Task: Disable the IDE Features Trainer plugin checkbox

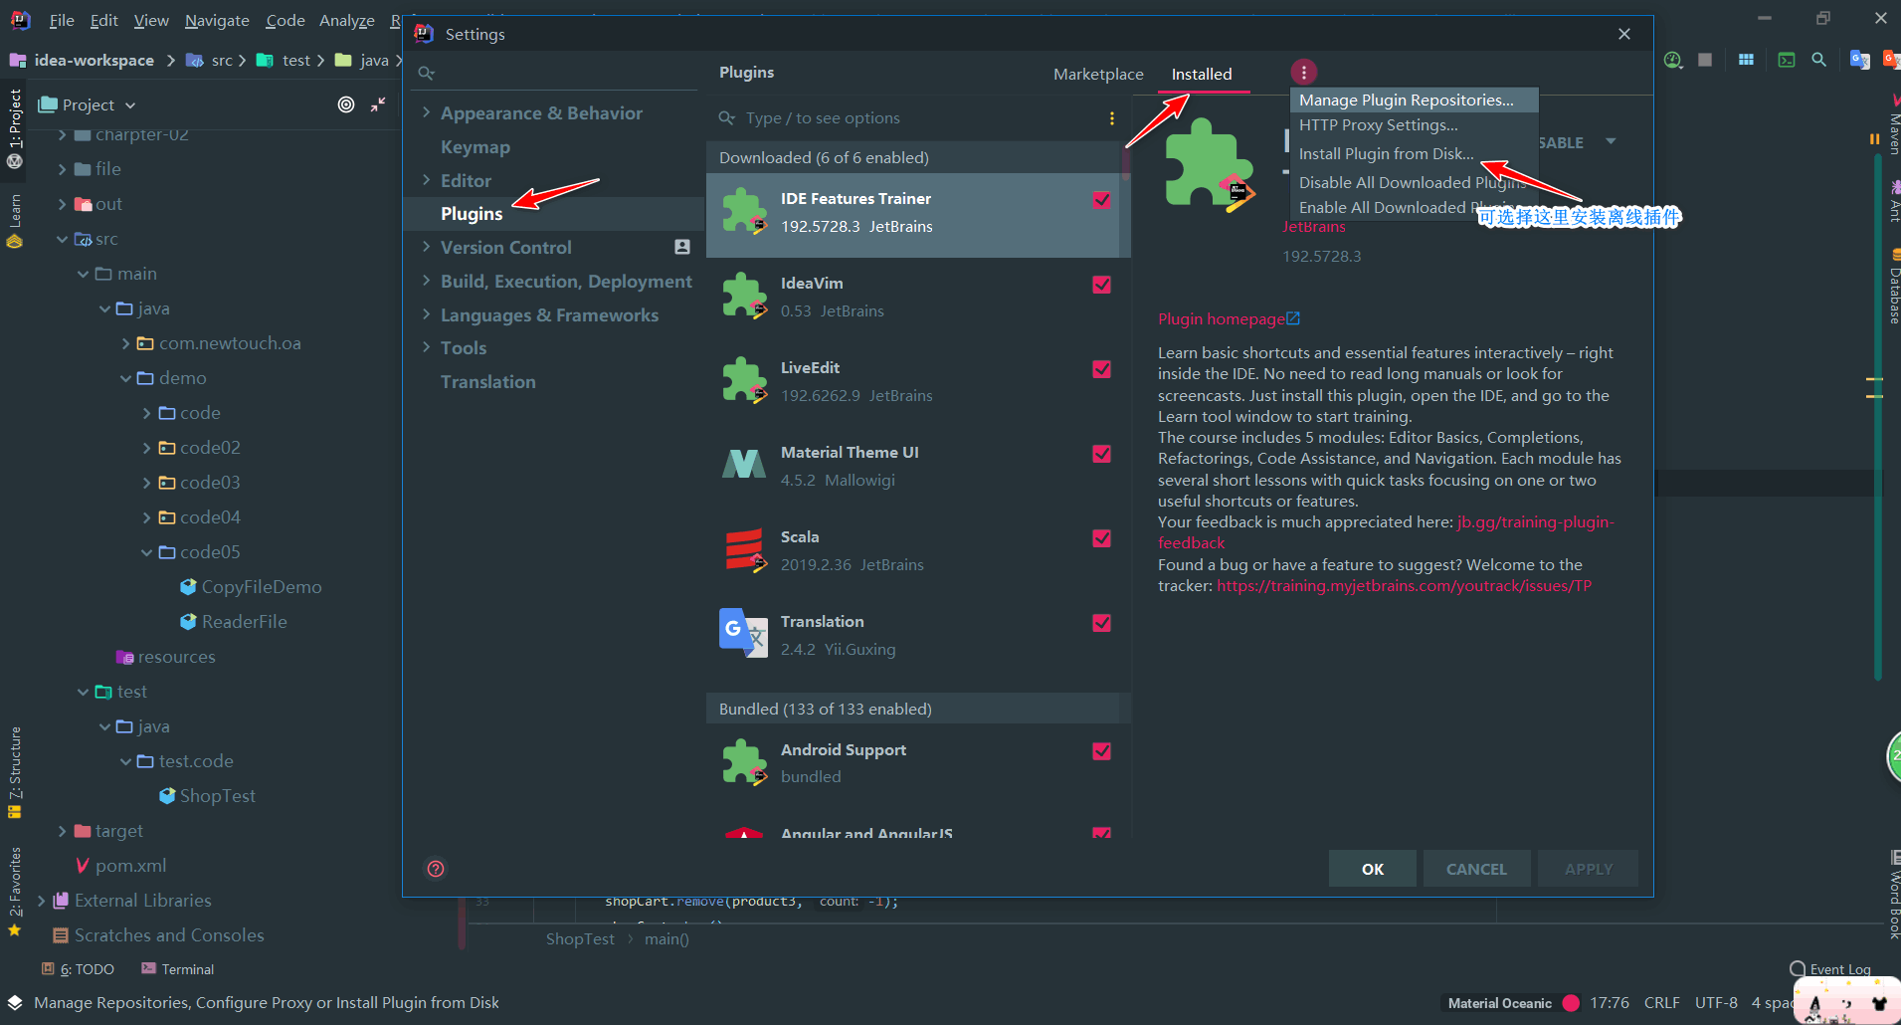Action: [x=1101, y=200]
